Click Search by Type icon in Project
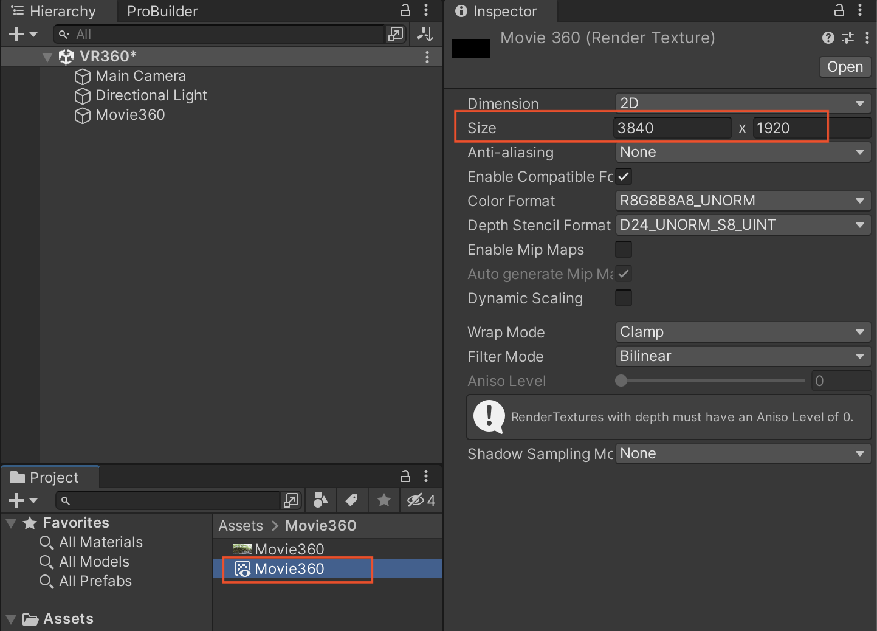 coord(320,500)
